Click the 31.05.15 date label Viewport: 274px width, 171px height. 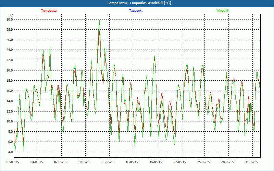tap(251, 162)
